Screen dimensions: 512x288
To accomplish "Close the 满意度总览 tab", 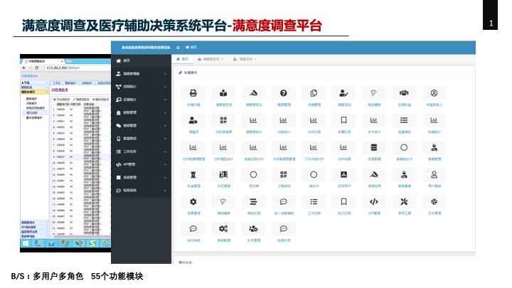I will click(223, 59).
